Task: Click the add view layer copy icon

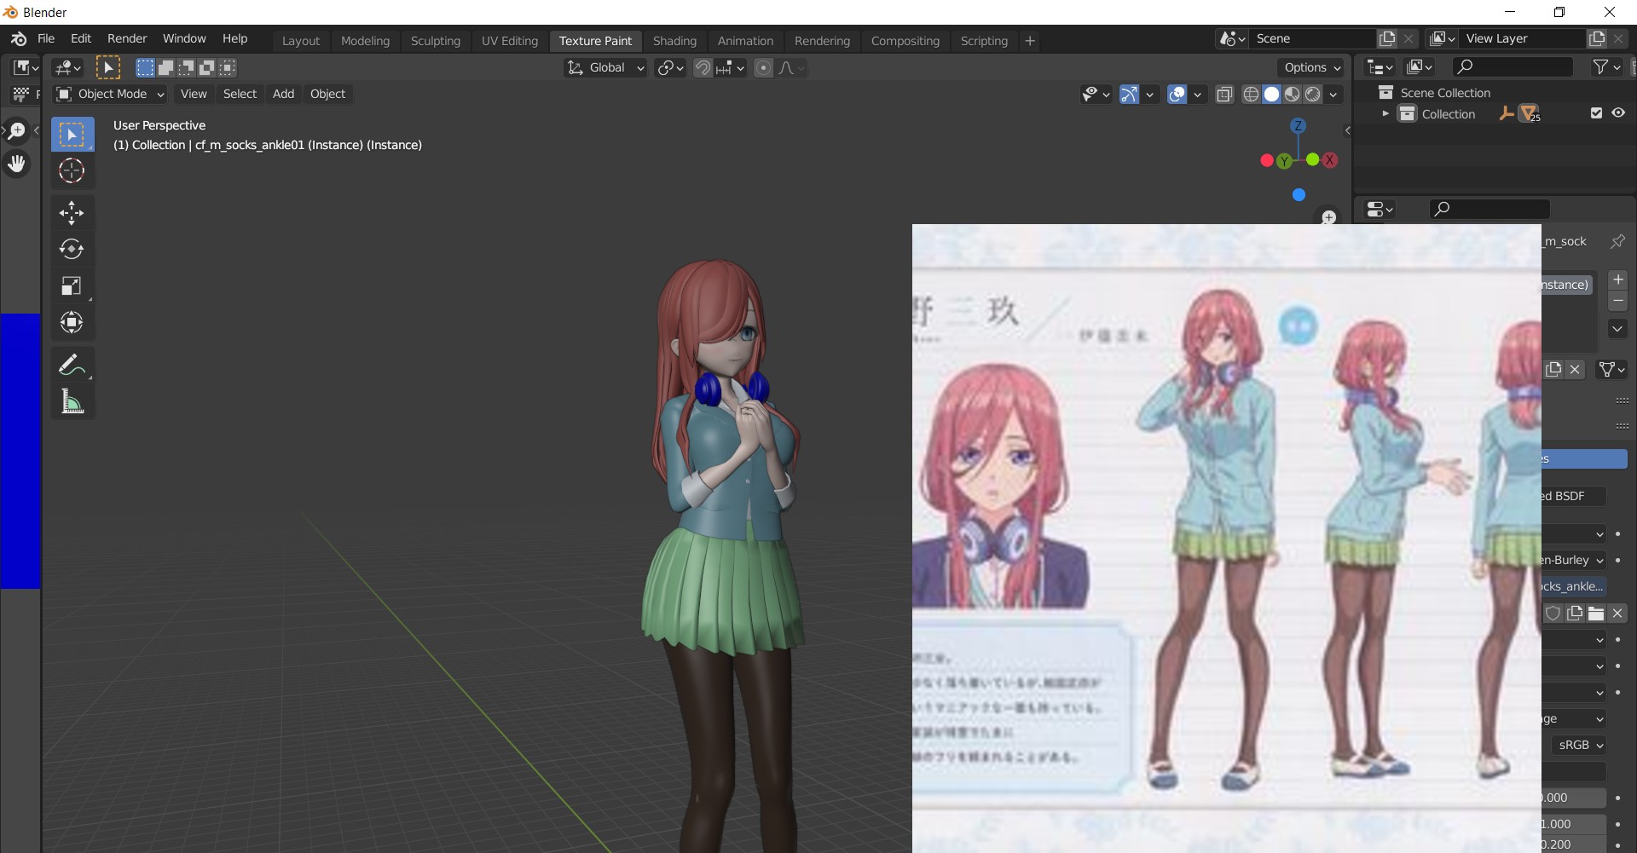Action: 1597,39
